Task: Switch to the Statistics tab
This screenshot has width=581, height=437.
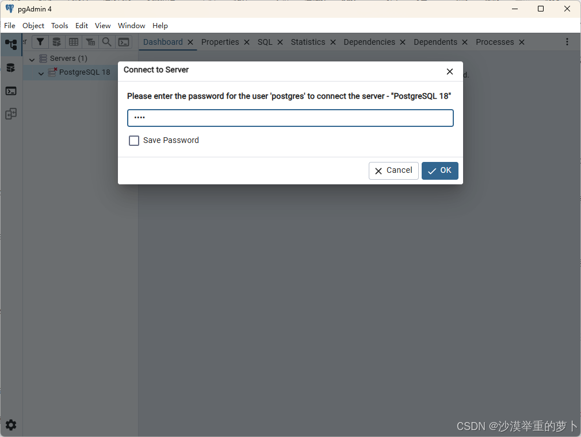Action: (x=308, y=42)
